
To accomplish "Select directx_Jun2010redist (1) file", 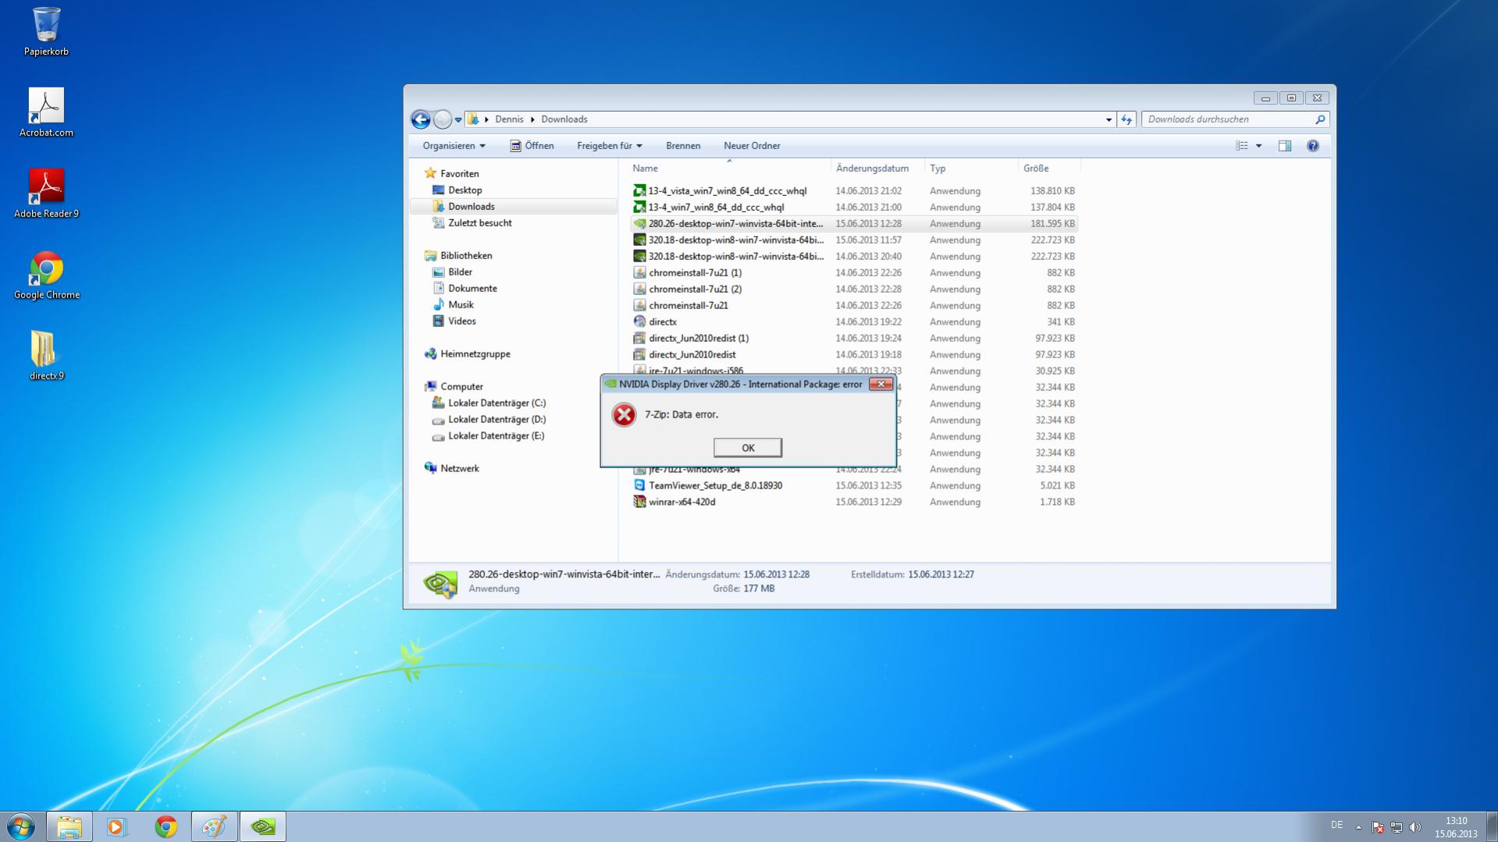I will pos(853,339).
